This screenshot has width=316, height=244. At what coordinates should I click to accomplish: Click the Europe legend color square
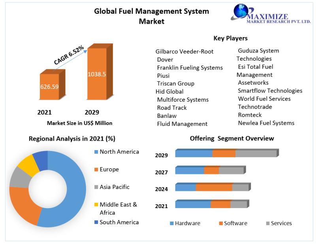click(x=96, y=169)
